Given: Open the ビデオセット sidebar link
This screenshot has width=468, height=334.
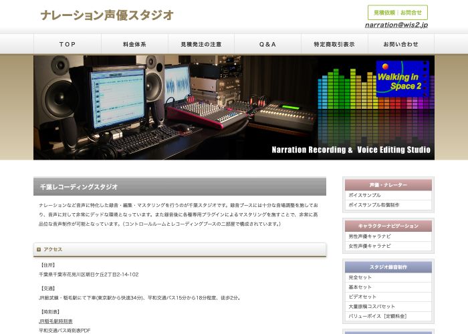Looking at the screenshot, I should pos(388,297).
